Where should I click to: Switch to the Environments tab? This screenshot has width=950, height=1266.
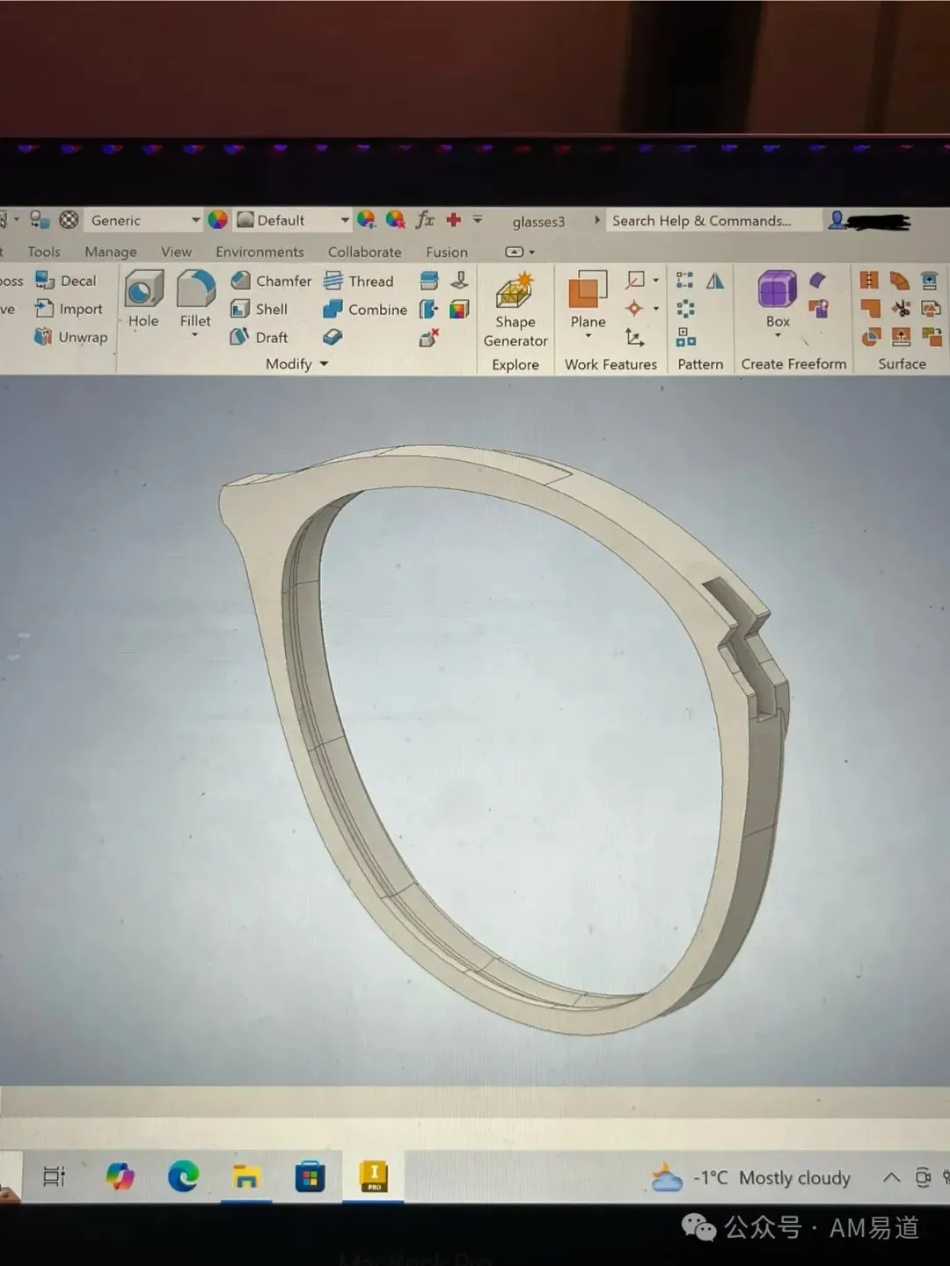point(259,252)
